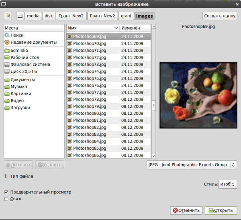Click the scrollbar up arrow
Screen dimensions: 241x220
pyautogui.click(x=153, y=26)
